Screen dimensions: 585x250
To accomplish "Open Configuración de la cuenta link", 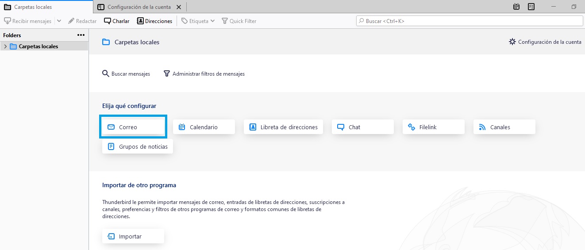I will [x=545, y=42].
